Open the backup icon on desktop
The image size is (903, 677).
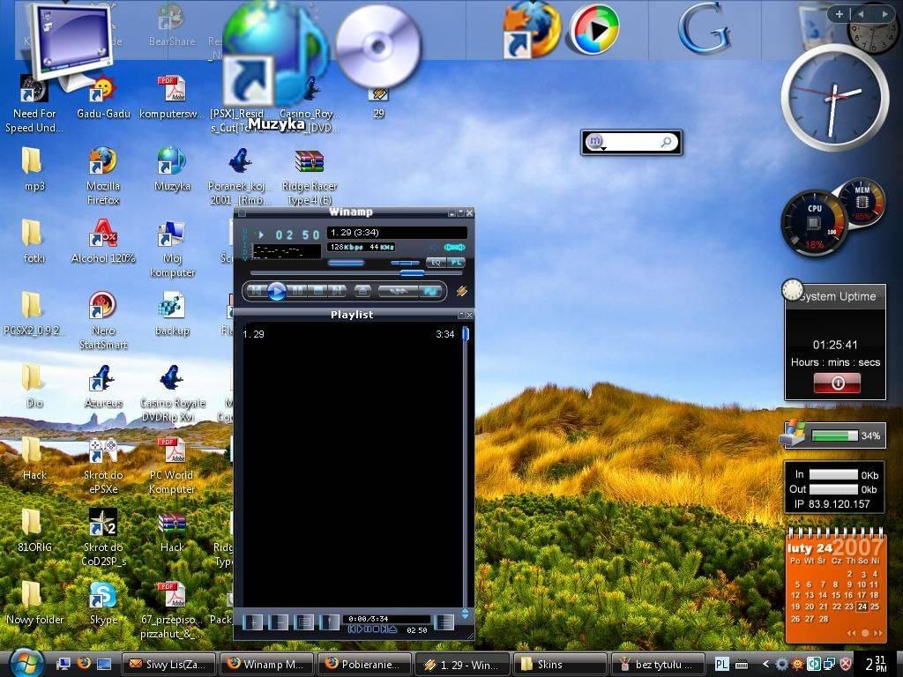[172, 314]
